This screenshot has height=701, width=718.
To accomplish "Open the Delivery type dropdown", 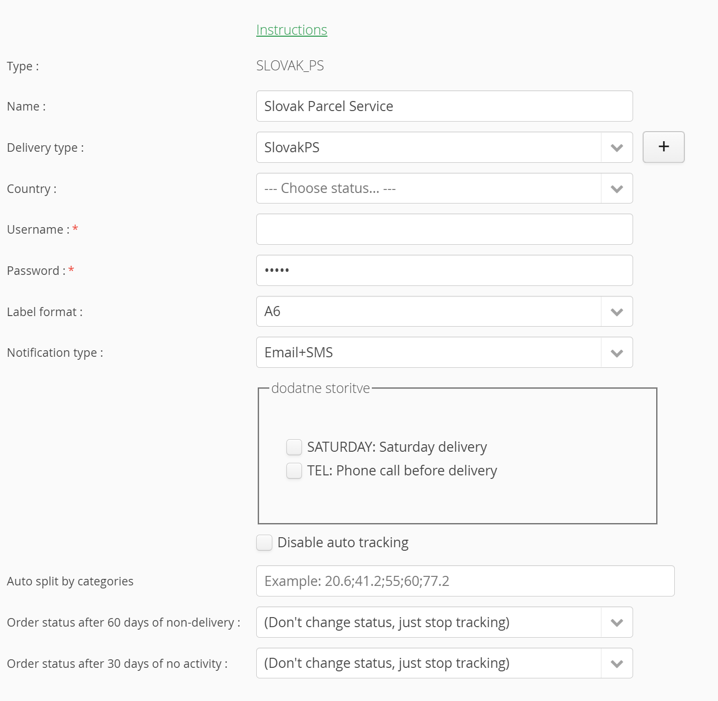I will [444, 147].
